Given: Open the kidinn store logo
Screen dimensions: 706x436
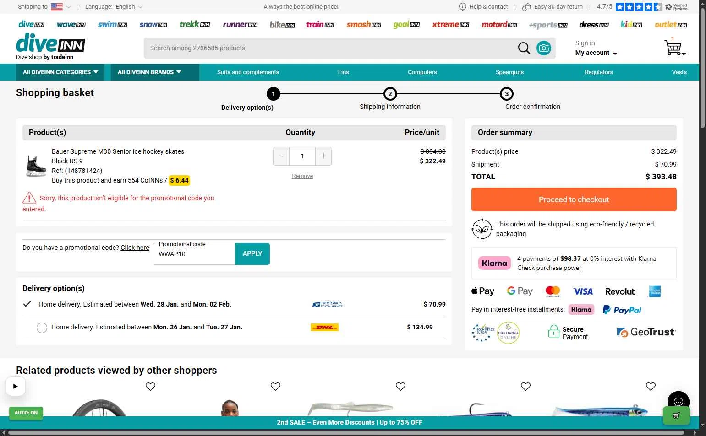Looking at the screenshot, I should click(631, 24).
